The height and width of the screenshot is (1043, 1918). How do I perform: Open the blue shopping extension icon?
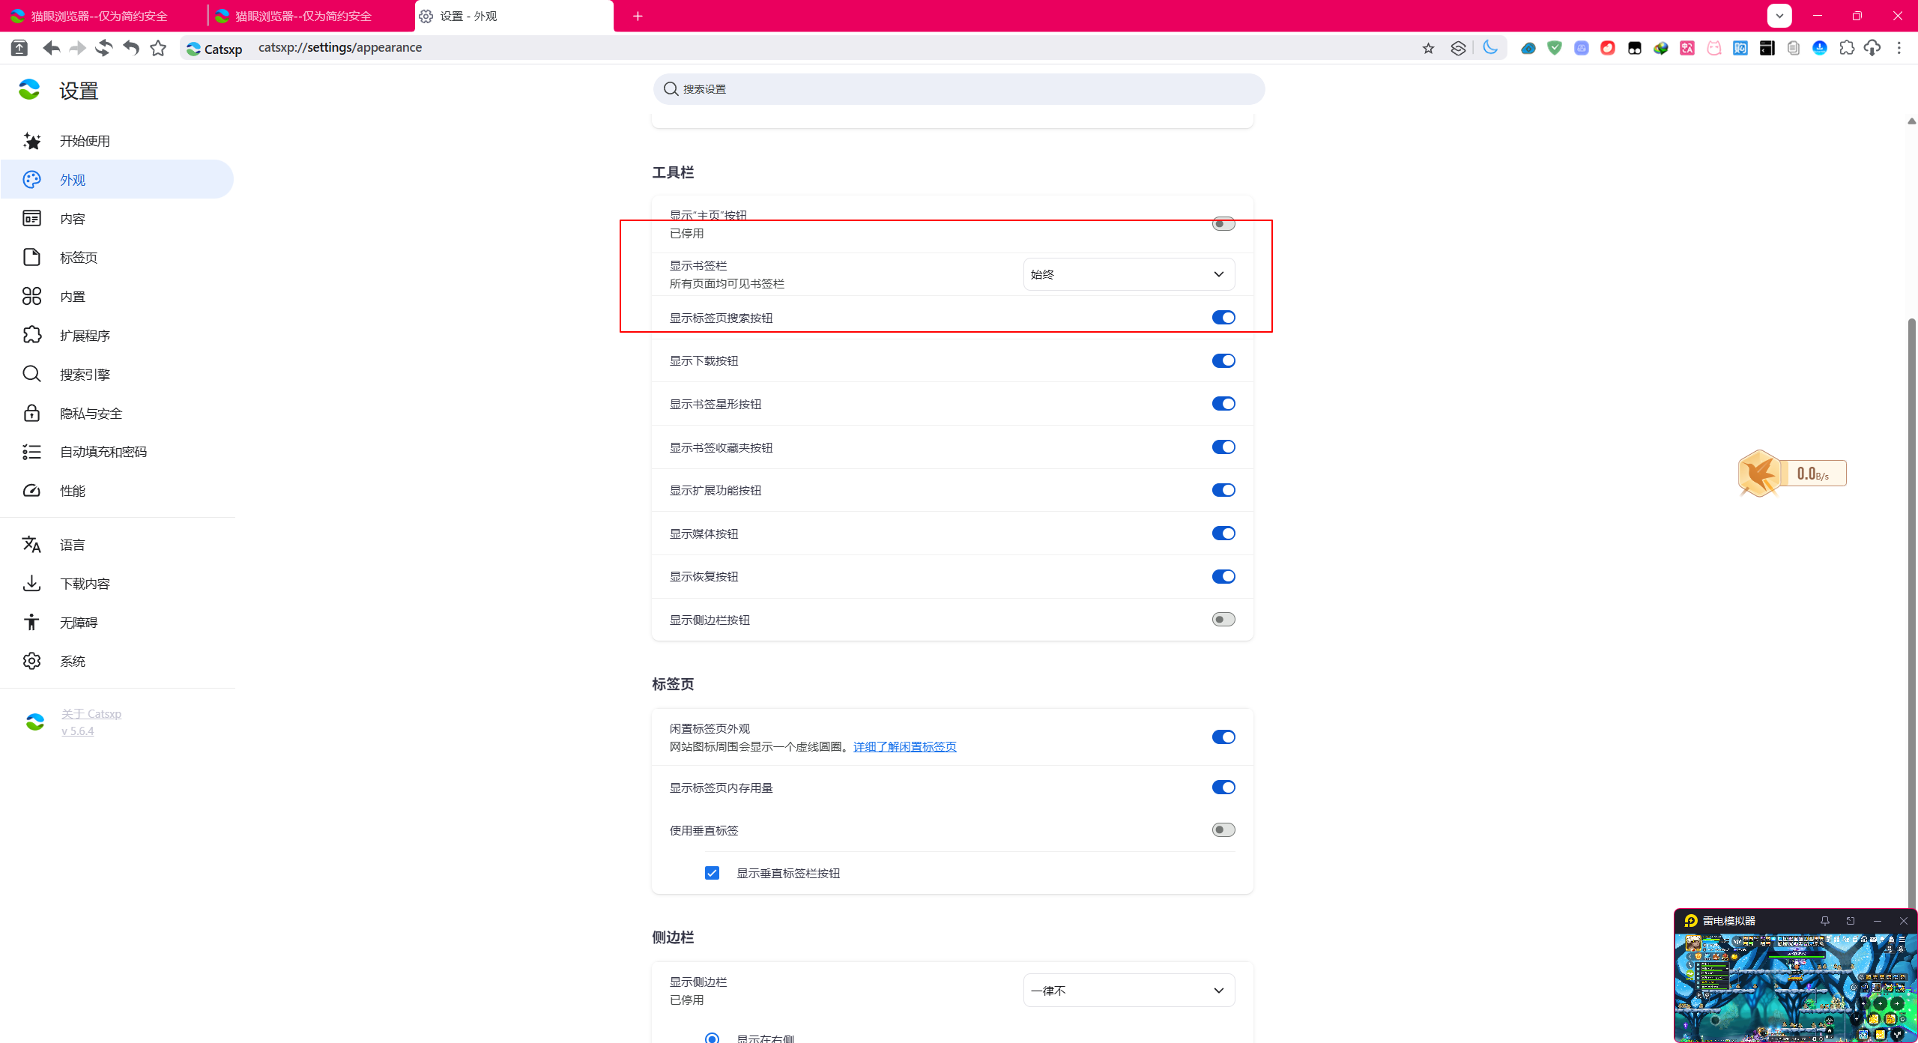click(x=1740, y=48)
